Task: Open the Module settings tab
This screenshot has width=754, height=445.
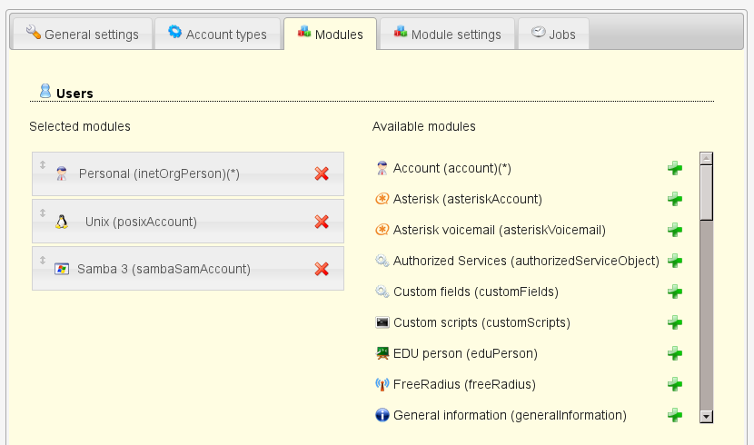Action: click(x=447, y=35)
